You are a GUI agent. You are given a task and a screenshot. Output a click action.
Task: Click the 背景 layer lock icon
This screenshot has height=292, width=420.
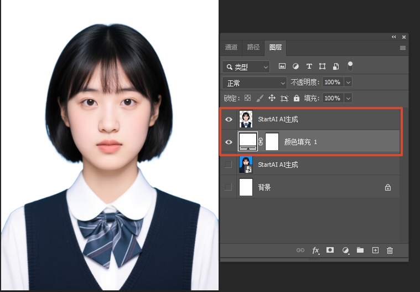pos(387,187)
